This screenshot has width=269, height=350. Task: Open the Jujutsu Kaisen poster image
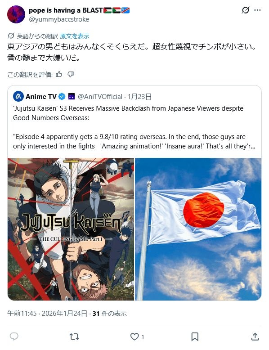pyautogui.click(x=71, y=229)
